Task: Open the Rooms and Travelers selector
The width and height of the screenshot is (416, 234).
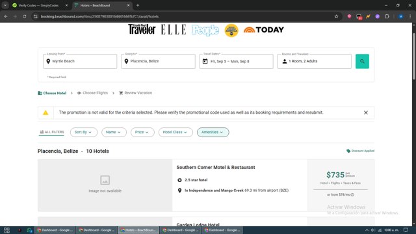Action: point(315,61)
